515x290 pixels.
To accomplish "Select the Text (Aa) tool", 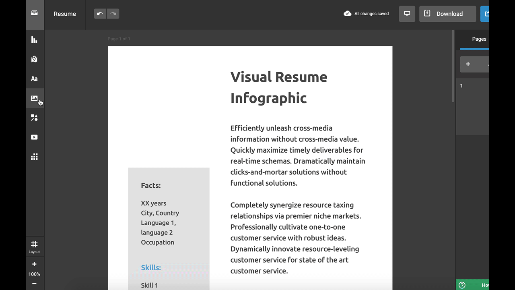I will [34, 79].
